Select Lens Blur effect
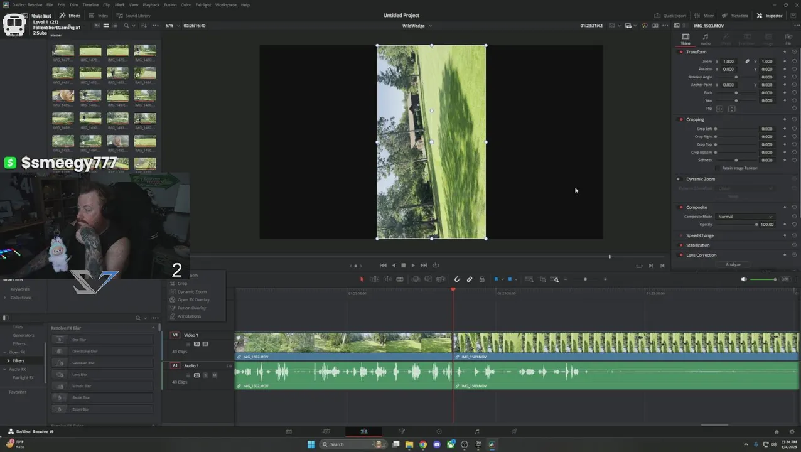The image size is (801, 452). [x=102, y=374]
